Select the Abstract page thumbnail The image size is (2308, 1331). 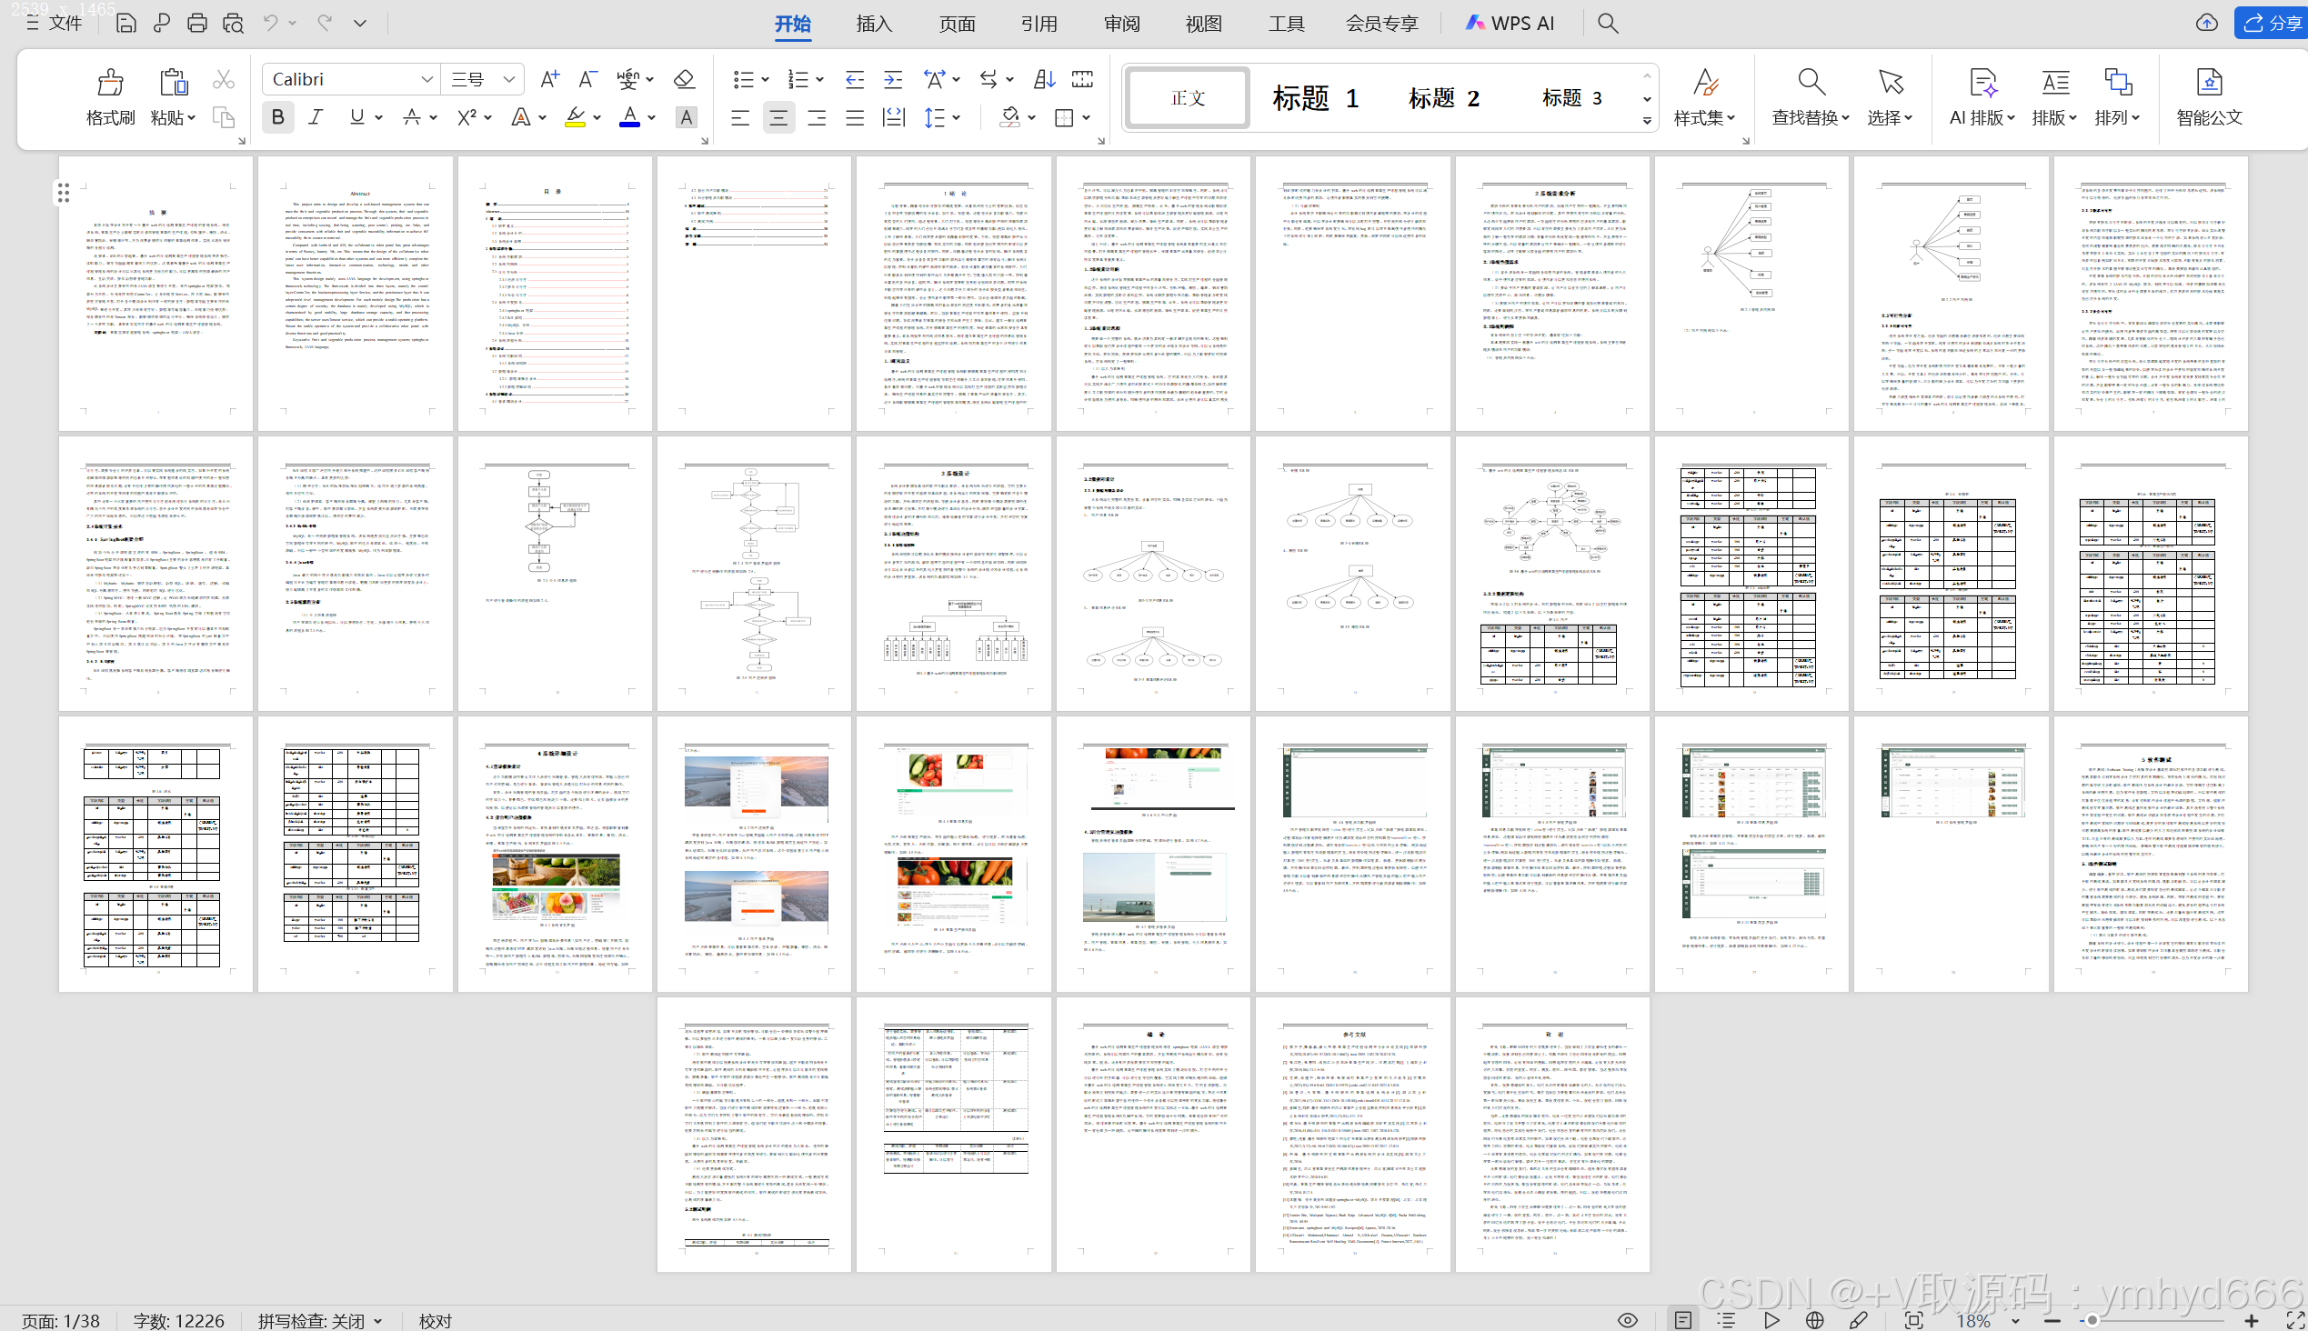click(x=356, y=293)
